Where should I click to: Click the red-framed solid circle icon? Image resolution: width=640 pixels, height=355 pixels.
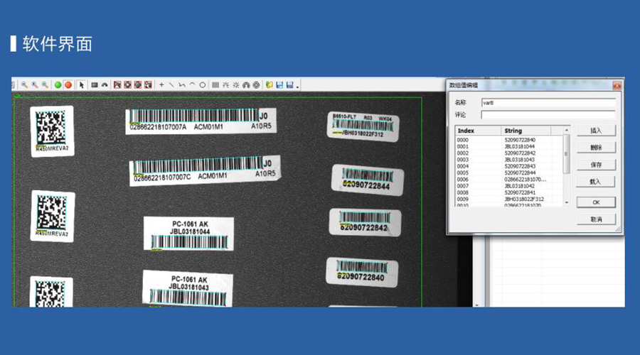(x=137, y=84)
